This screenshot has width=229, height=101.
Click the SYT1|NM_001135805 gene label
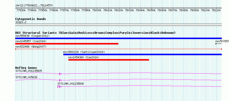pyautogui.click(x=29, y=71)
